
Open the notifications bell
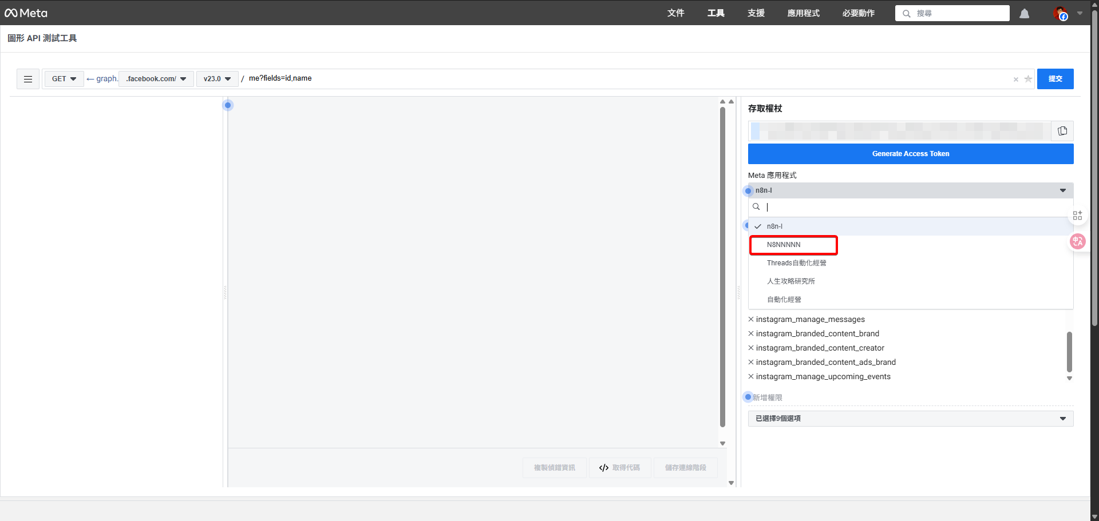point(1024,13)
